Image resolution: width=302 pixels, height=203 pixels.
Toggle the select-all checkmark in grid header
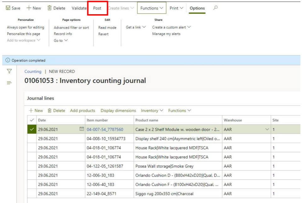pos(32,120)
